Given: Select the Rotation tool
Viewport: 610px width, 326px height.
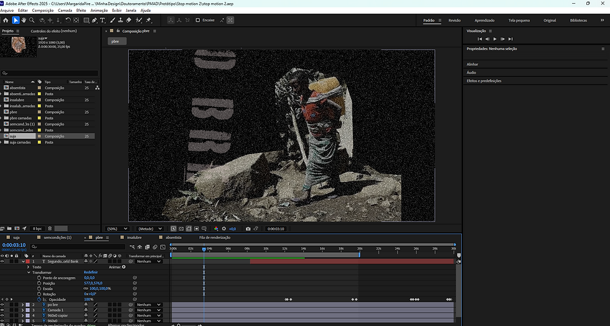Looking at the screenshot, I should point(68,20).
